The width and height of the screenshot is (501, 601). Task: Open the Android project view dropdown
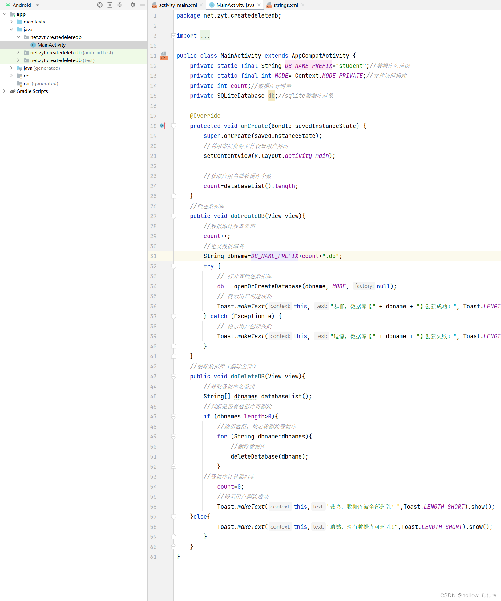[37, 5]
